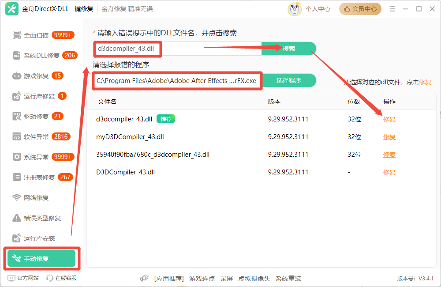Click the 错误类型修复 text label
The width and height of the screenshot is (441, 287).
tap(42, 218)
